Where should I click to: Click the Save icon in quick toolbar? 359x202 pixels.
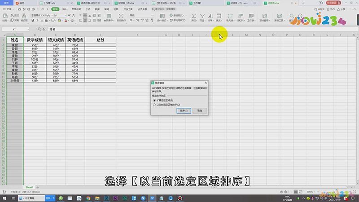pos(19,9)
